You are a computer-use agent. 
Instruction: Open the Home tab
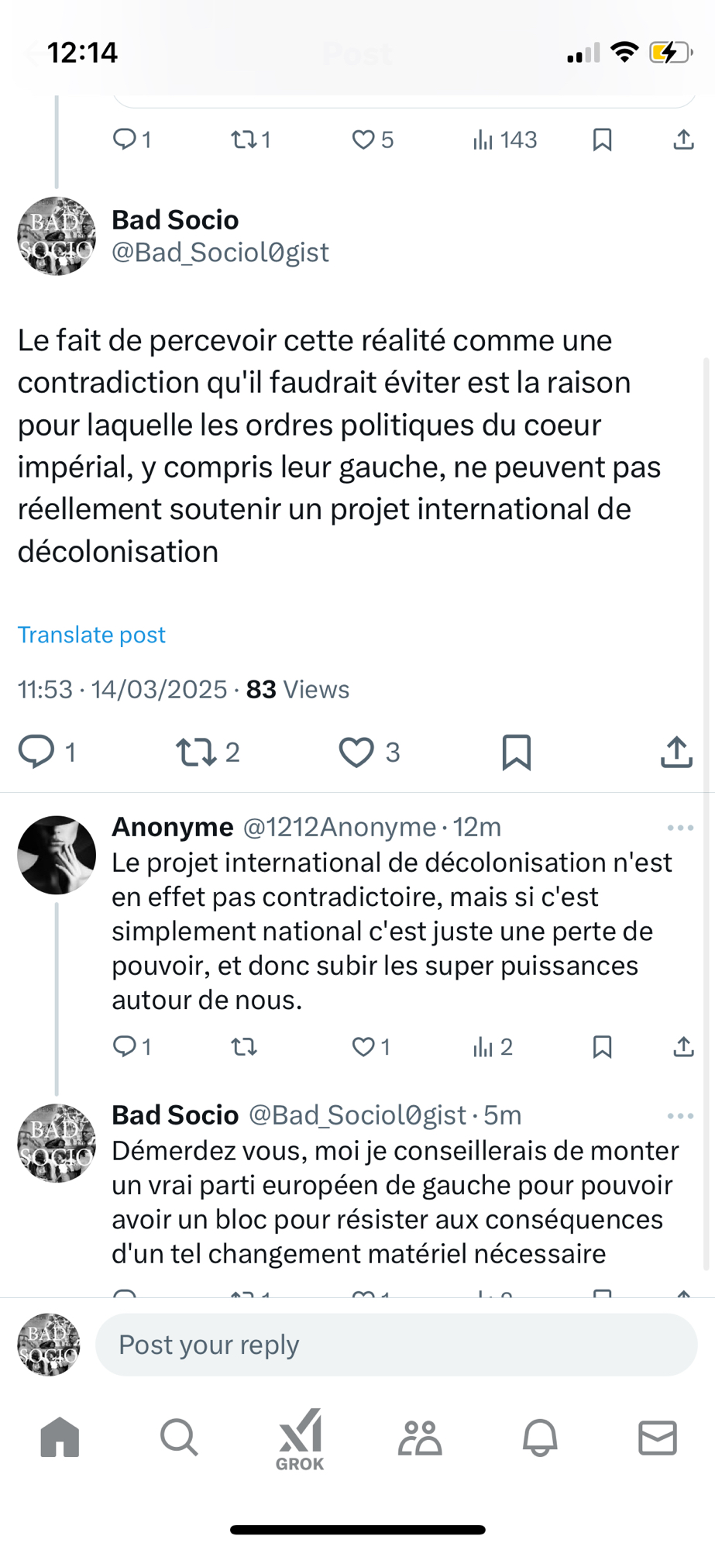click(60, 1438)
